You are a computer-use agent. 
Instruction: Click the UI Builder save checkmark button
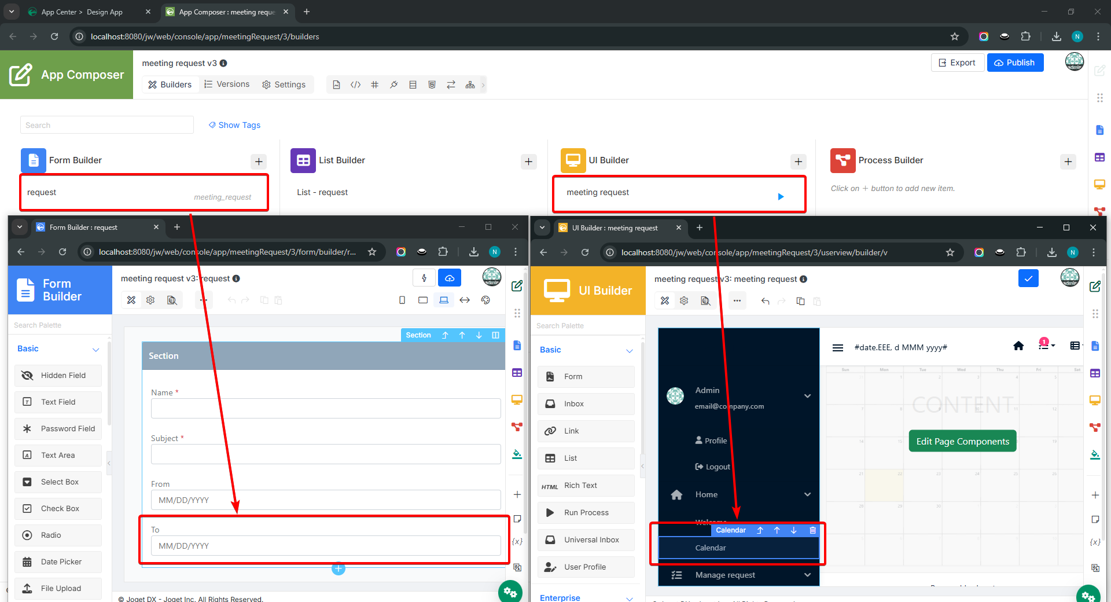[x=1028, y=278]
